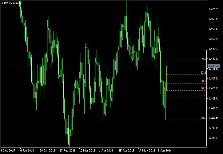Click the 1.41501 price axis label
The height and width of the screenshot is (154, 223).
coord(213,98)
